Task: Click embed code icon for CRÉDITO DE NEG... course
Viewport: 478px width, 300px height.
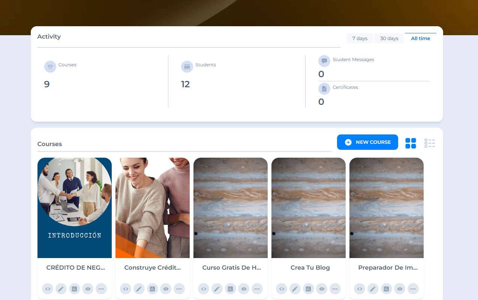Action: click(x=48, y=289)
